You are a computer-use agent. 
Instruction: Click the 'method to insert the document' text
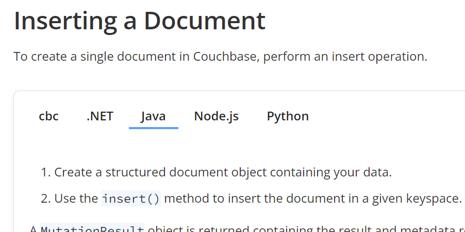(312, 198)
